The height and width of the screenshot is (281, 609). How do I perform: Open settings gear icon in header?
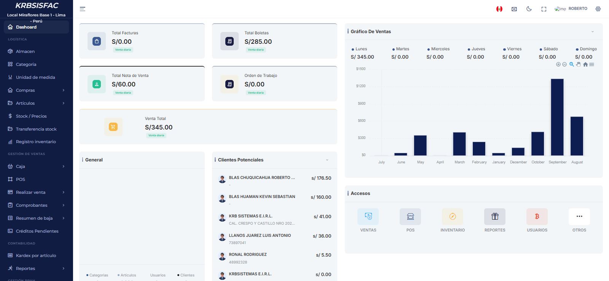598,9
